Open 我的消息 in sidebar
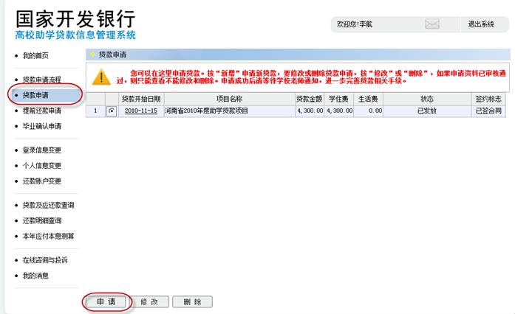This screenshot has width=515, height=314. (35, 276)
